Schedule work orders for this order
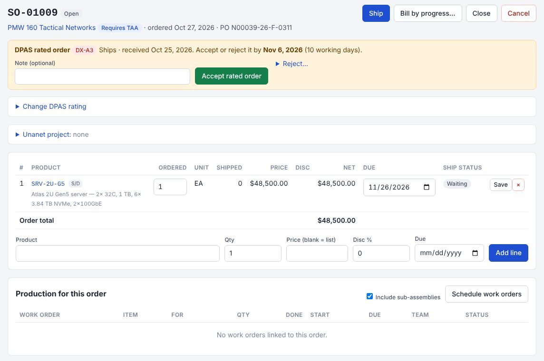 [x=486, y=294]
